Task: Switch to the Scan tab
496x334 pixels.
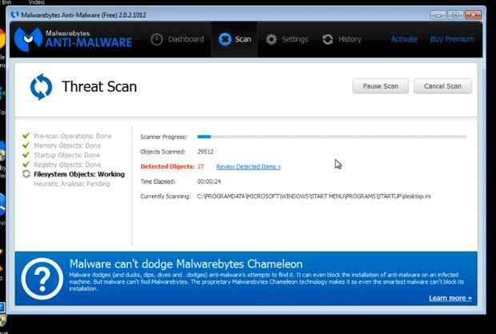Action: pos(234,39)
